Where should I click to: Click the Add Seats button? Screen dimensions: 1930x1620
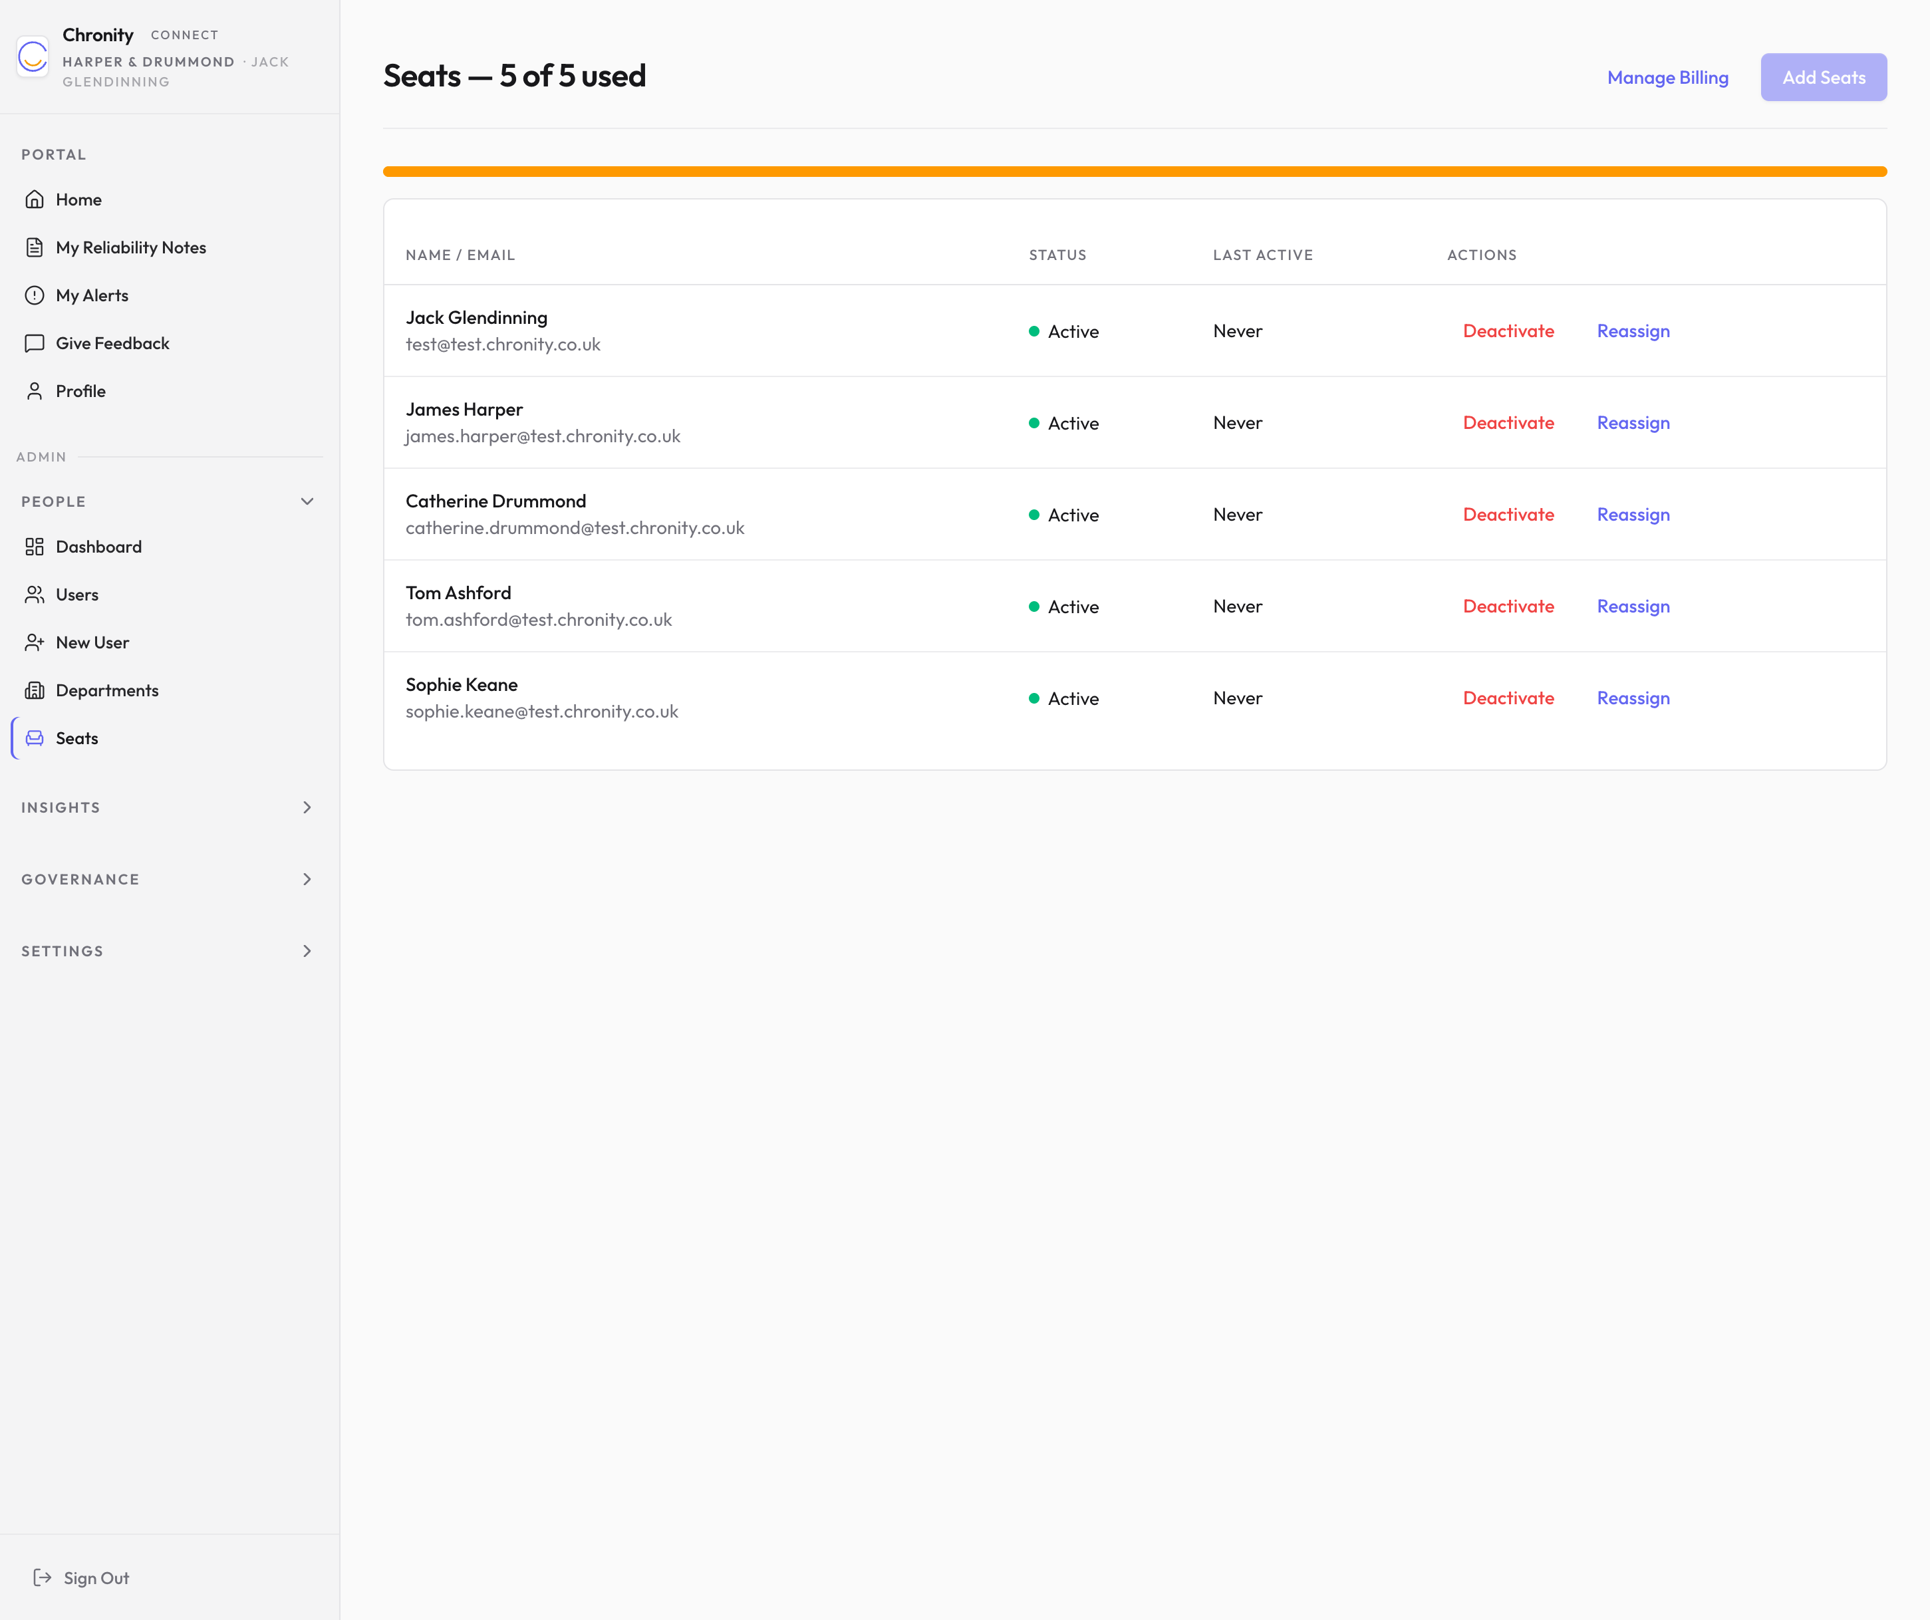click(x=1822, y=77)
